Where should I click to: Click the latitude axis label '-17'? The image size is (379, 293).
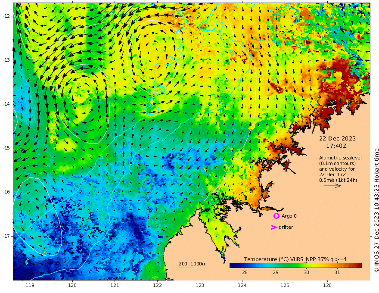coord(6,236)
